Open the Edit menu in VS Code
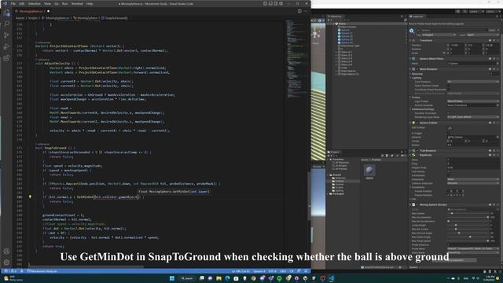503x283 pixels. 22,3
